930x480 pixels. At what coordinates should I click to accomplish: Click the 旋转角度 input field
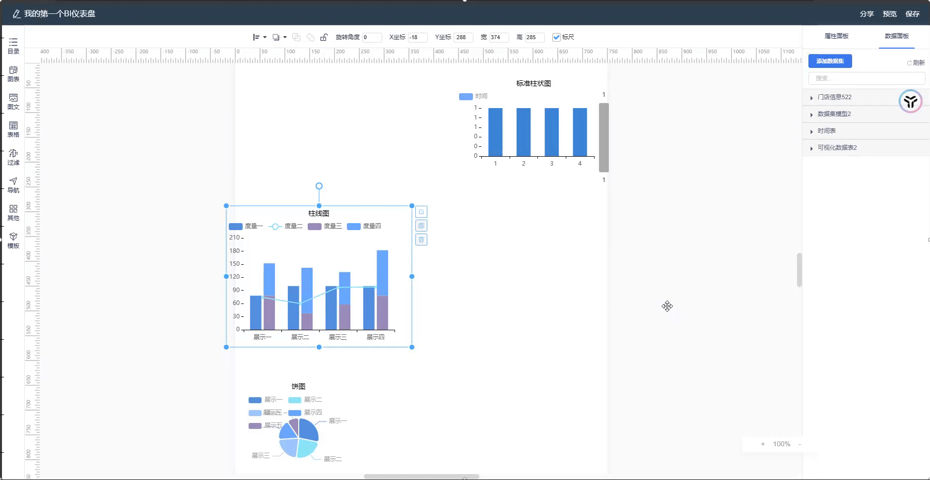point(372,37)
